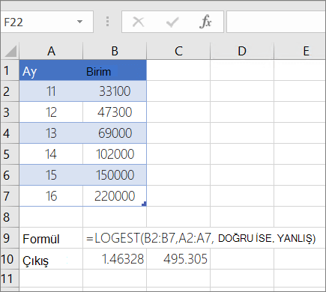Screen dimensions: 326x292
Task: Click the 'Ay' header cell
Action: [x=51, y=70]
